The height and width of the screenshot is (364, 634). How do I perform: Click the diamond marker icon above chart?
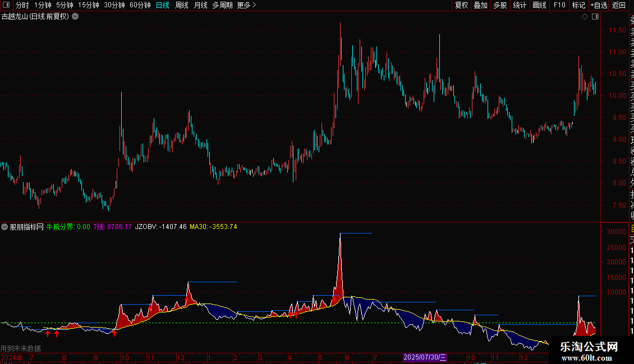tap(585, 17)
